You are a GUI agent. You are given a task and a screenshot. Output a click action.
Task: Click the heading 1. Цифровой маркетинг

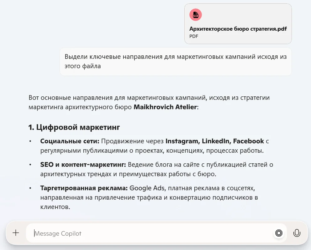pyautogui.click(x=74, y=127)
